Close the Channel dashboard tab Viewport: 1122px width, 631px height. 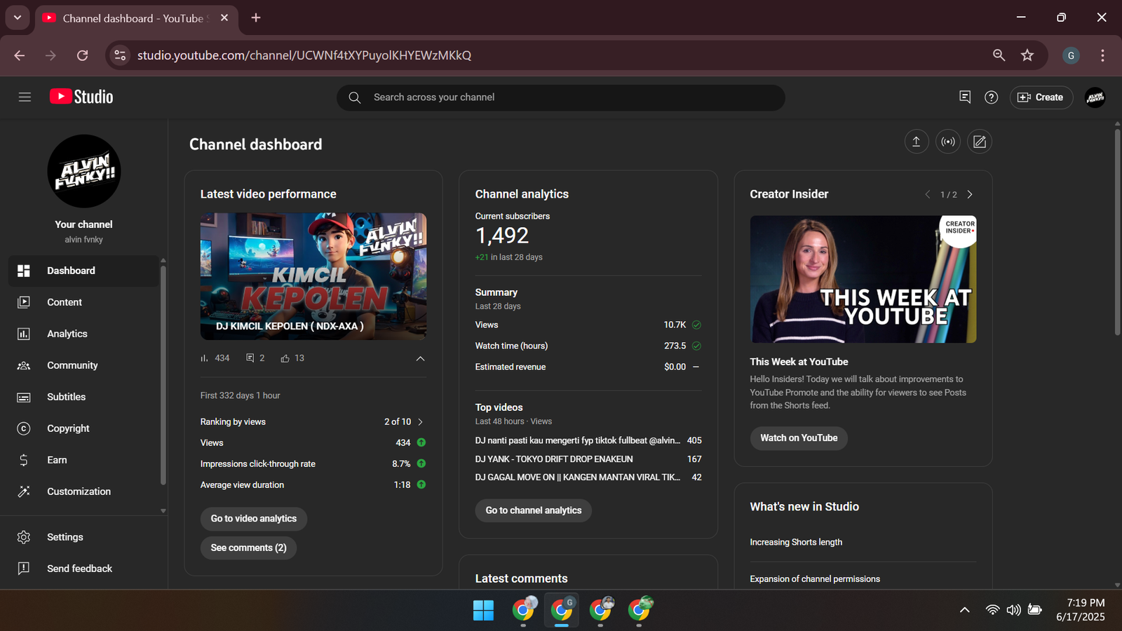[x=224, y=18]
